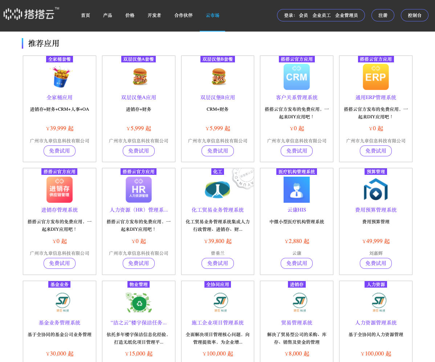Viewport: 435px width, 362px height.
Task: Click the recycling globe icon for 洁之云
Action: pos(139,302)
